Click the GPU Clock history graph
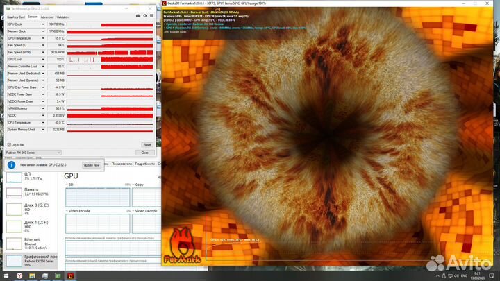The height and width of the screenshot is (281, 500). pyautogui.click(x=110, y=24)
